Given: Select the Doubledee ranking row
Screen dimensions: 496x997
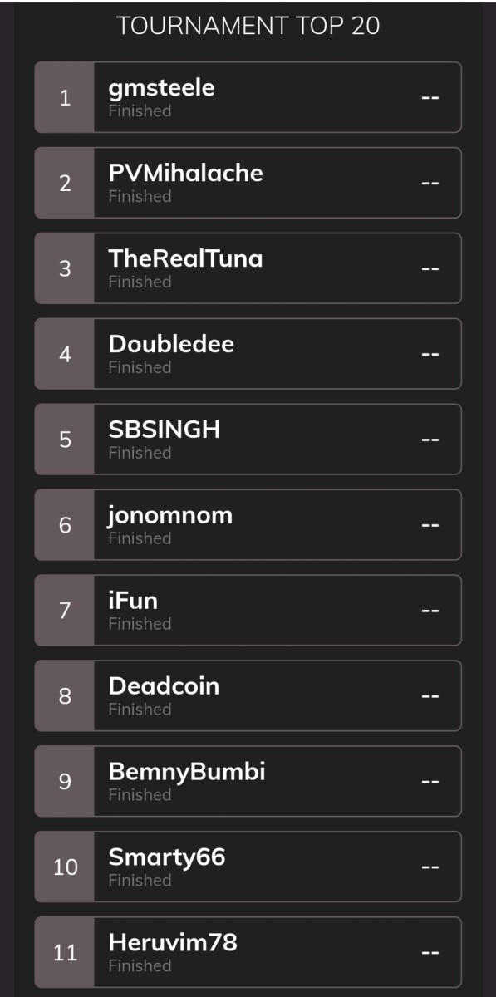Looking at the screenshot, I should click(248, 354).
